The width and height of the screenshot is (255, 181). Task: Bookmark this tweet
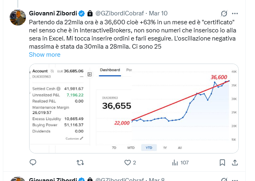(x=222, y=163)
